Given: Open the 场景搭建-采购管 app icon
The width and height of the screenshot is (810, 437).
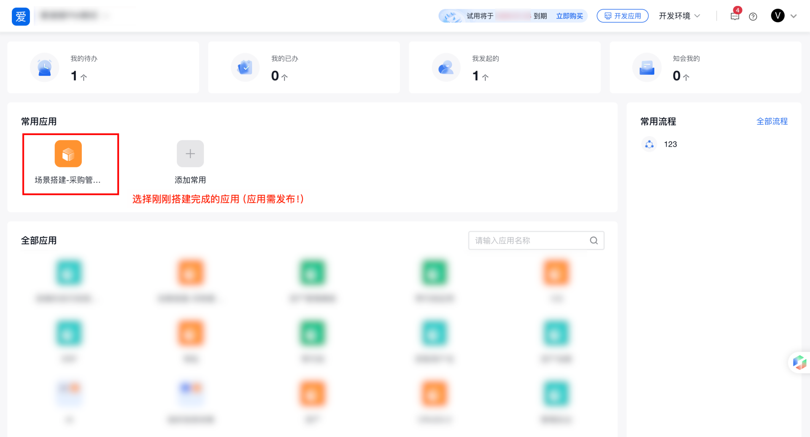Looking at the screenshot, I should point(68,154).
